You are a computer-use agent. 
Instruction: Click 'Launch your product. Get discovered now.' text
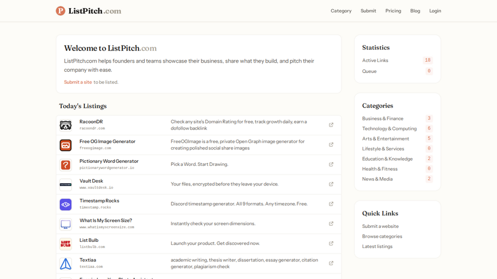[x=215, y=243]
